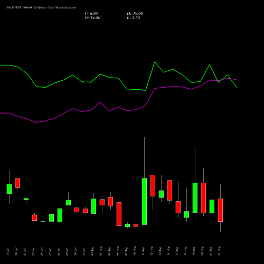Viewport: 264px width, 264px height.
Task: Click the first date label 17 Jul
Action: 8,252
